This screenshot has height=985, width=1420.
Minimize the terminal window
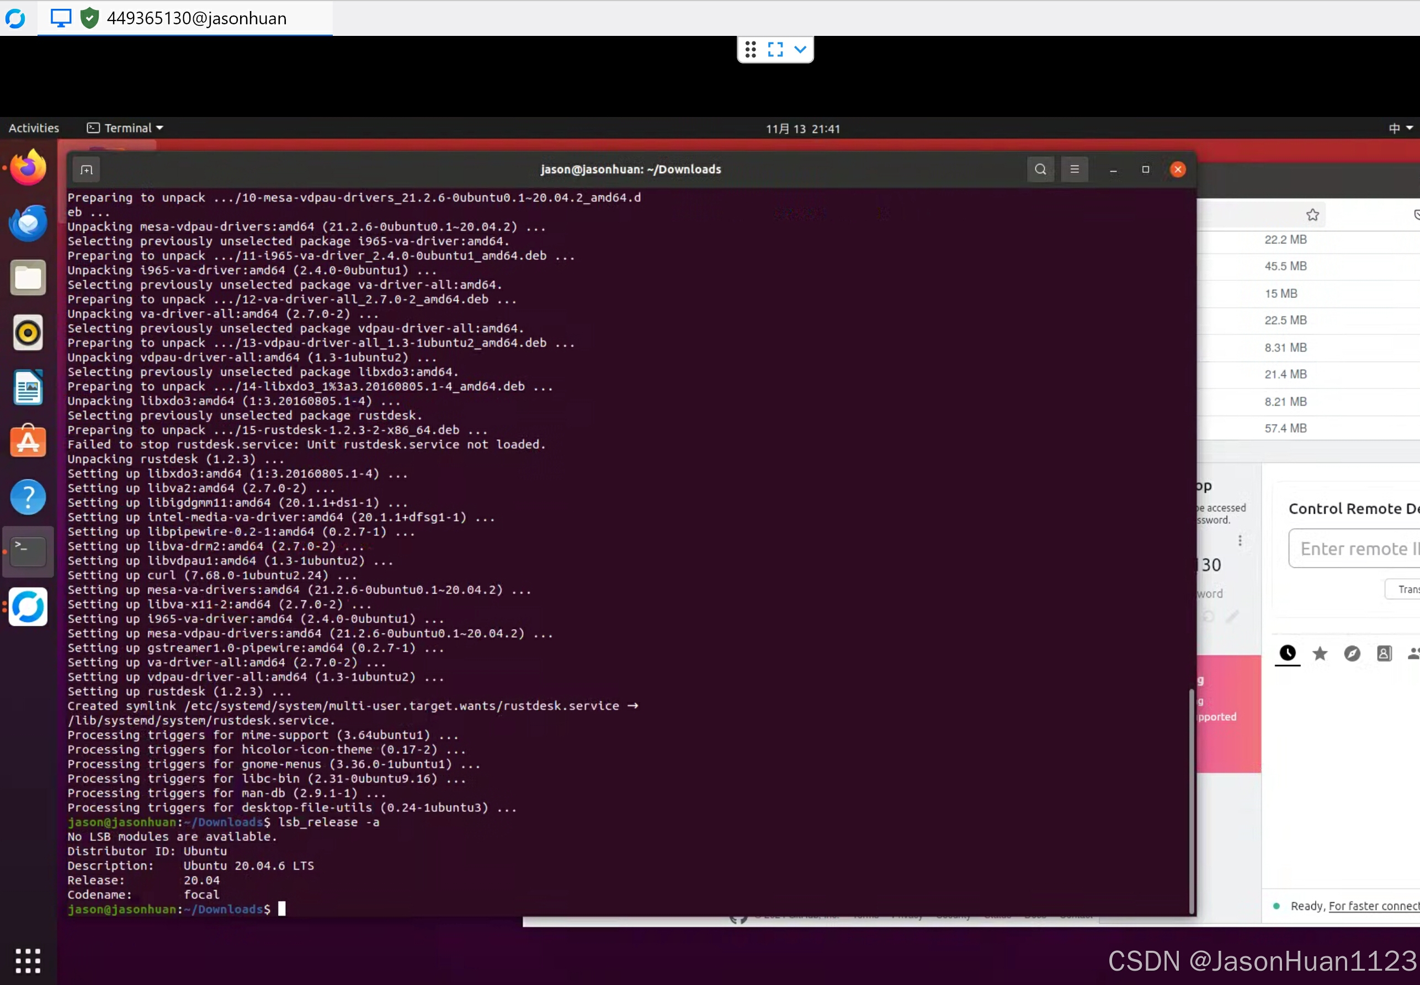(x=1113, y=170)
